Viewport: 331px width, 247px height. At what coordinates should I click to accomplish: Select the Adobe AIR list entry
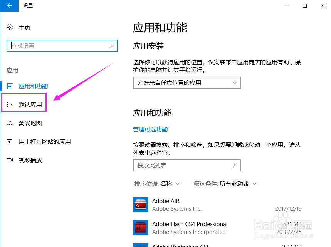click(217, 205)
